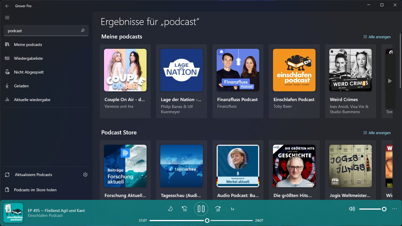Image resolution: width=402 pixels, height=226 pixels.
Task: Click the search magnifier icon
Action: point(83,30)
